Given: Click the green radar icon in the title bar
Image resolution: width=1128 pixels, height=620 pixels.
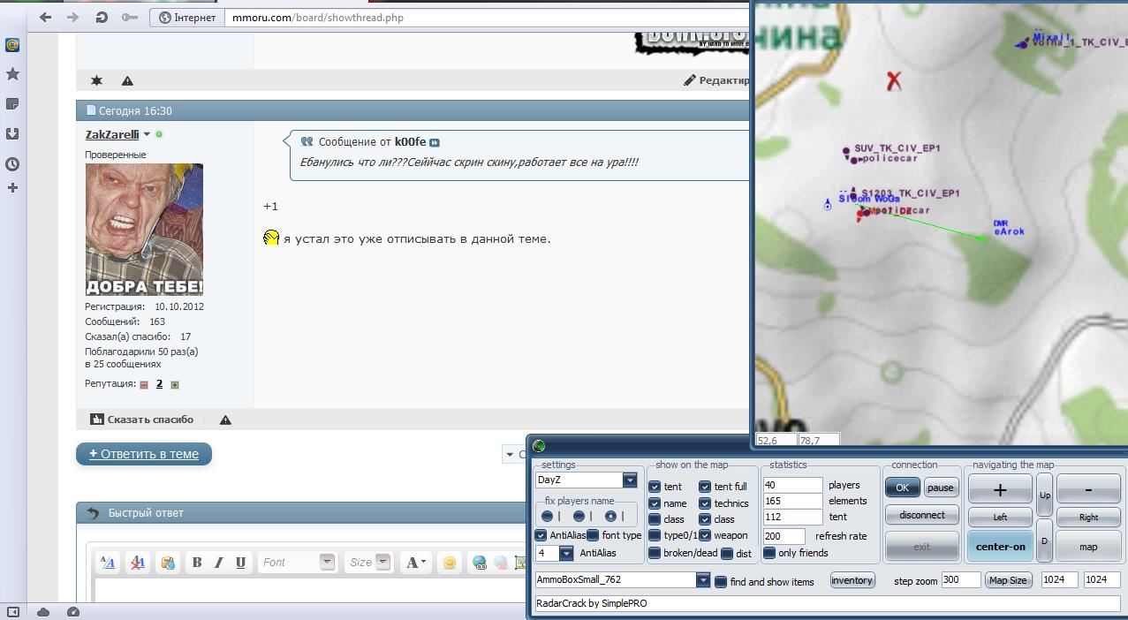Looking at the screenshot, I should pos(539,446).
